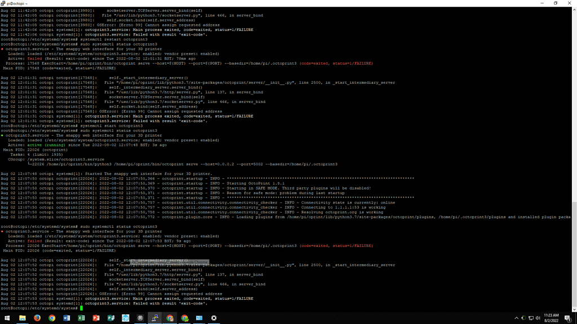Click the terminal prompt cursor at the bottom
The height and width of the screenshot is (324, 577).
(x=81, y=308)
